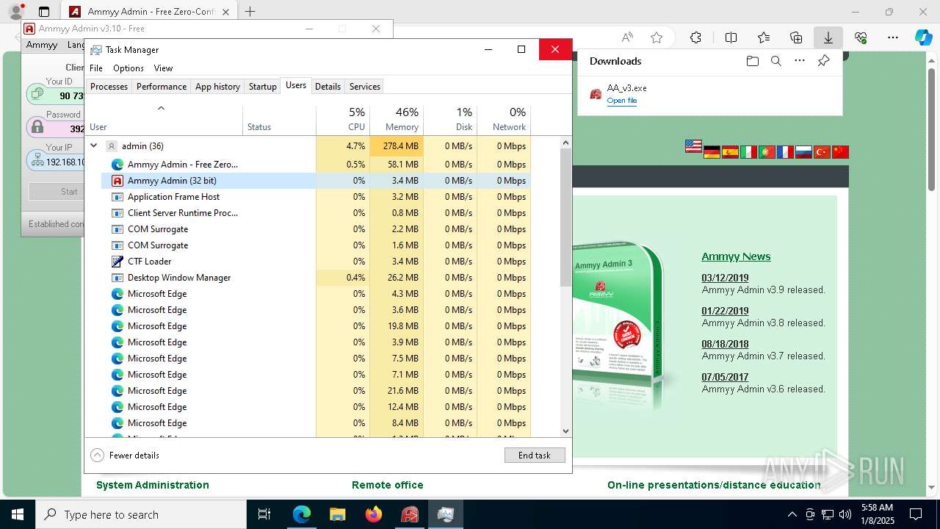Open Task View on the taskbar
This screenshot has height=529, width=940.
265,514
